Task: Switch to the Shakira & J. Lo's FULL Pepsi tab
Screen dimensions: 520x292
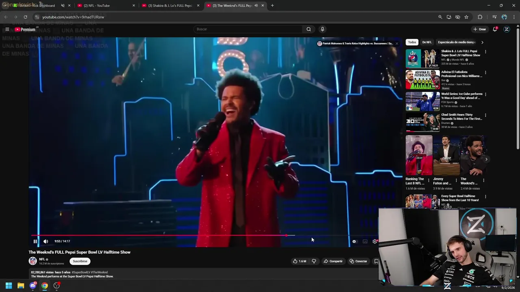Action: (170, 6)
